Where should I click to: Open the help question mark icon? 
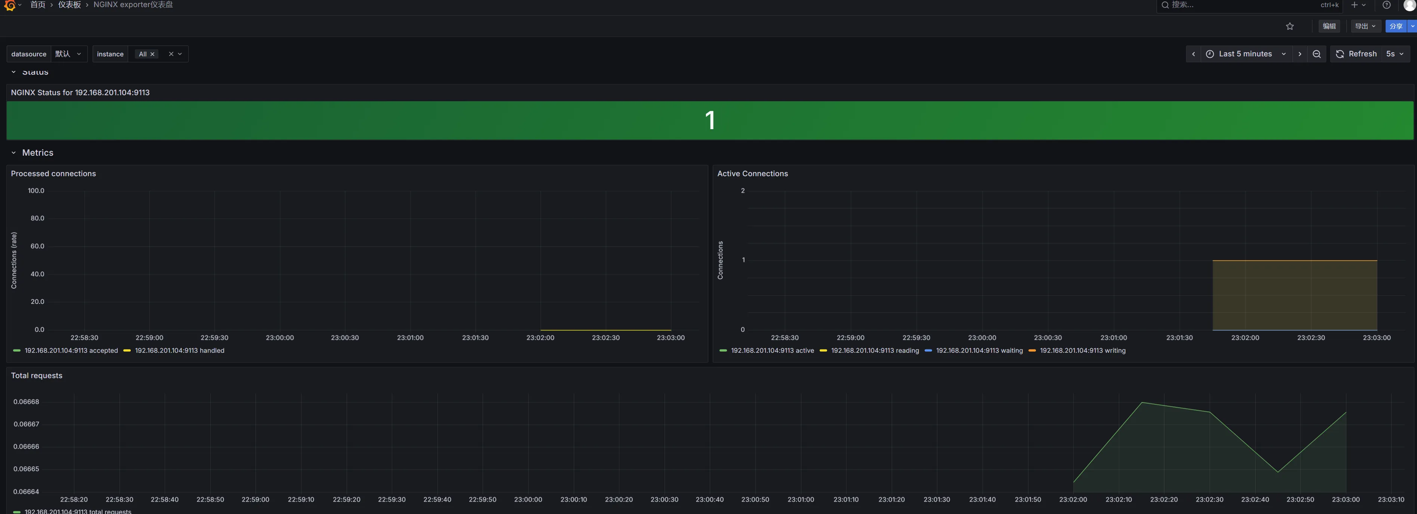(1386, 5)
